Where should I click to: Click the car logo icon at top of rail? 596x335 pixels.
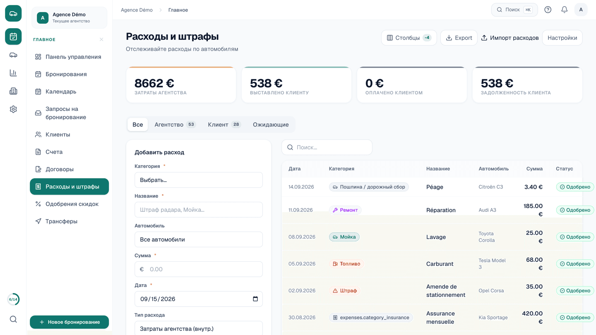tap(13, 14)
